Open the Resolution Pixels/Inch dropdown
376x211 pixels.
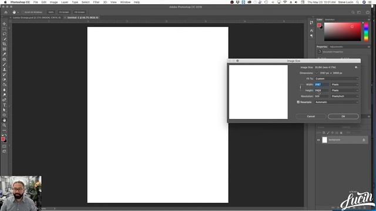tap(345, 96)
